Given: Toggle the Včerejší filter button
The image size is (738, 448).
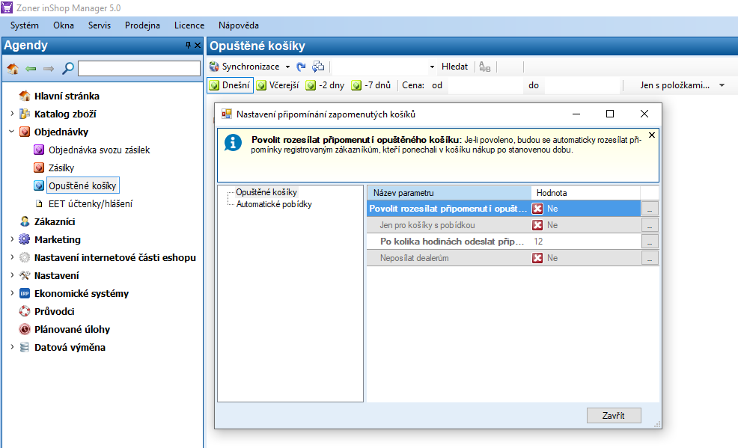Looking at the screenshot, I should click(x=278, y=85).
